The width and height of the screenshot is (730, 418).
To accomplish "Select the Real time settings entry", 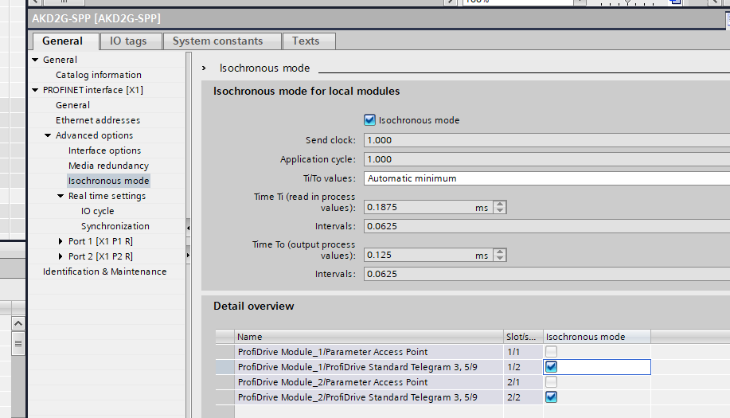I will point(107,196).
